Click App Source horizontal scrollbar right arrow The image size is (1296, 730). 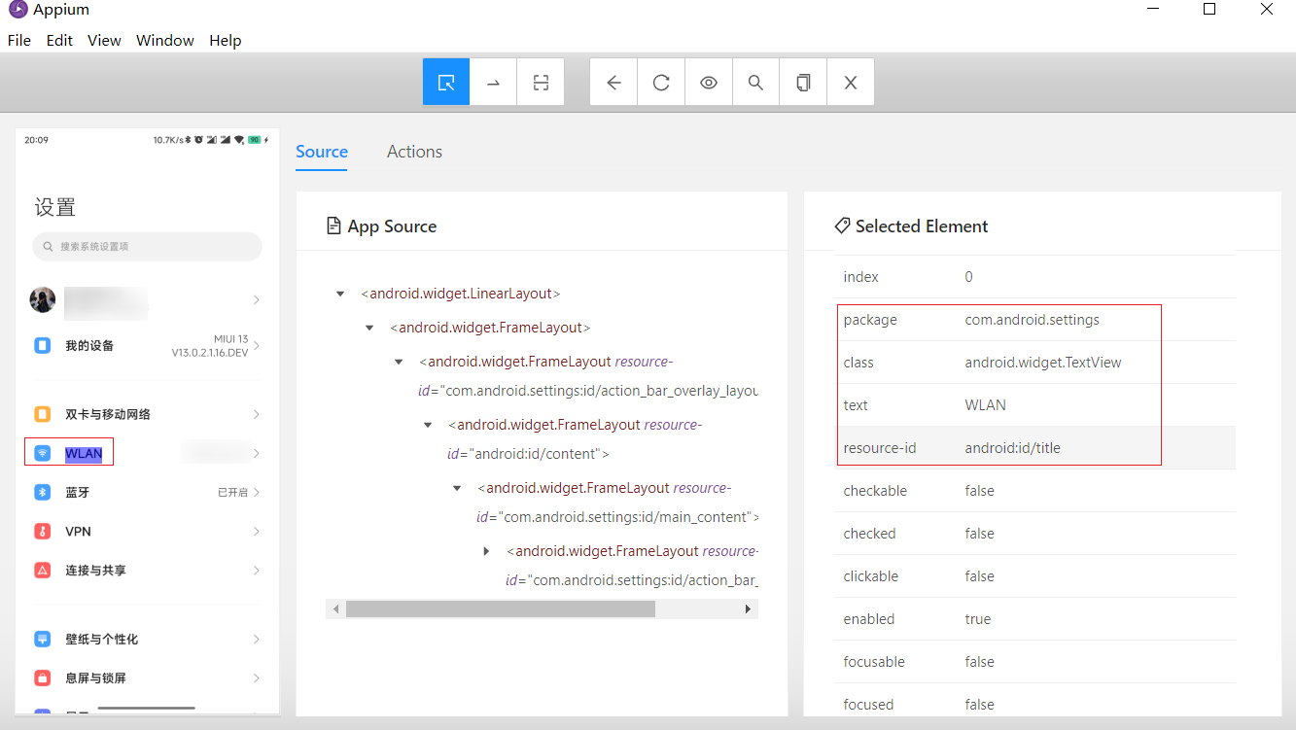click(748, 609)
